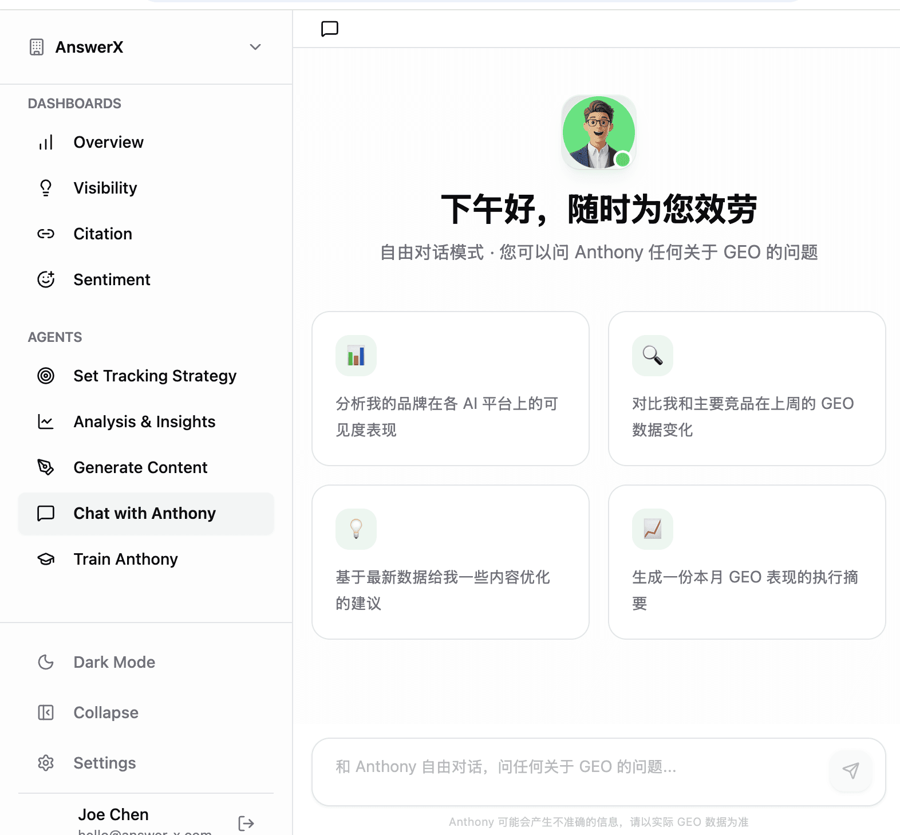Click the Analysis & Insights chart icon
This screenshot has height=835, width=900.
pyautogui.click(x=46, y=422)
